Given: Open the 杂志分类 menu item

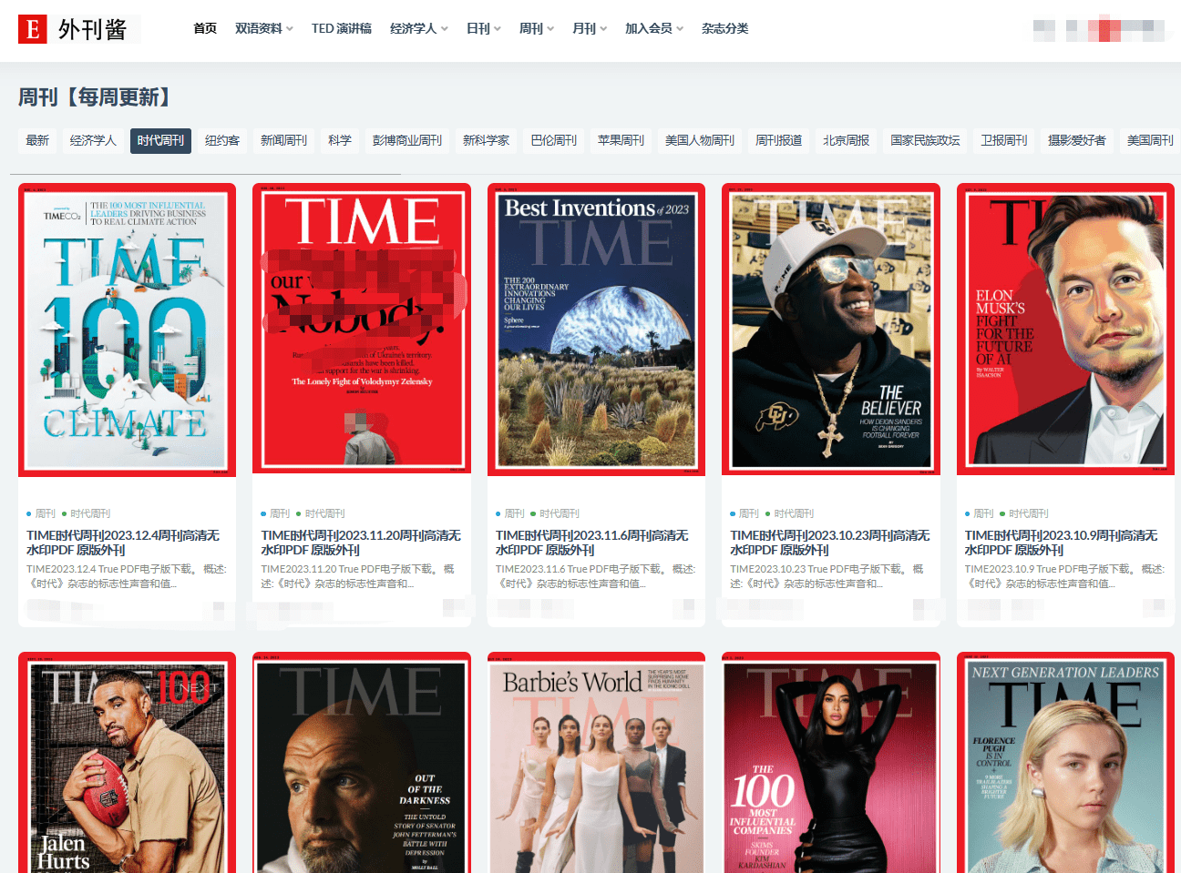Looking at the screenshot, I should click(725, 28).
